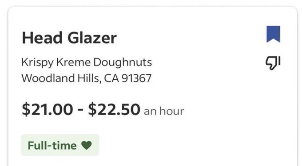This screenshot has height=166, width=302.
Task: Click the word "Head" in the job title
Action: coord(42,38)
